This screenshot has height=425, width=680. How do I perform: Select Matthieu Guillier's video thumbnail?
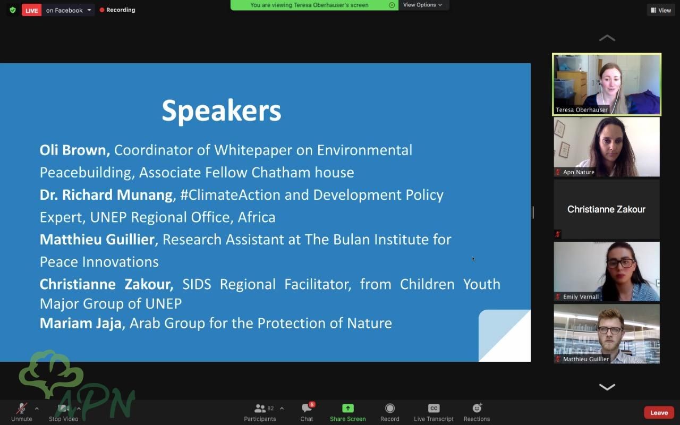tap(607, 334)
